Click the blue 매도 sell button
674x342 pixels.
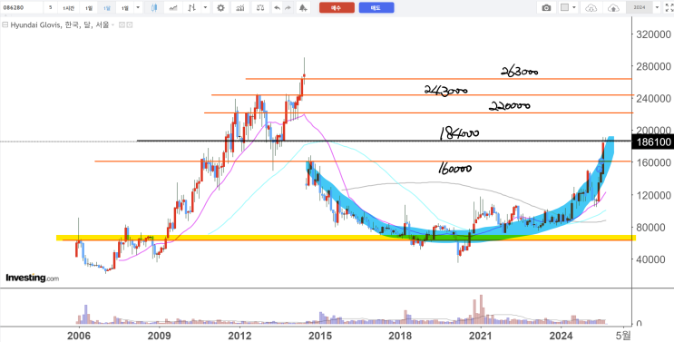[376, 8]
